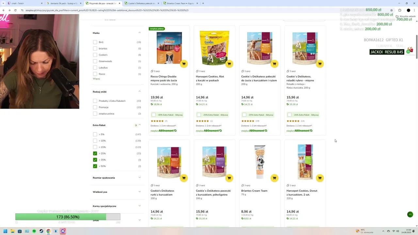The image size is (418, 235).
Task: Collapse the Rodzaj zniżki filter section
Action: (x=139, y=91)
